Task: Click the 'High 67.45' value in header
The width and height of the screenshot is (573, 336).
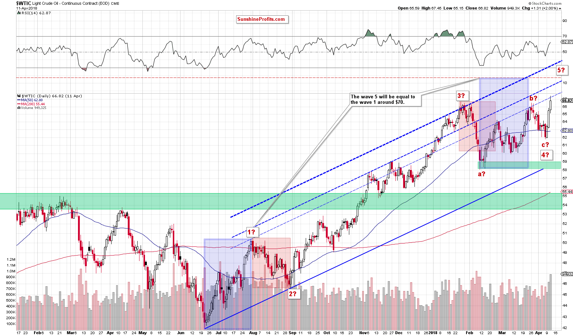Action: 432,8
